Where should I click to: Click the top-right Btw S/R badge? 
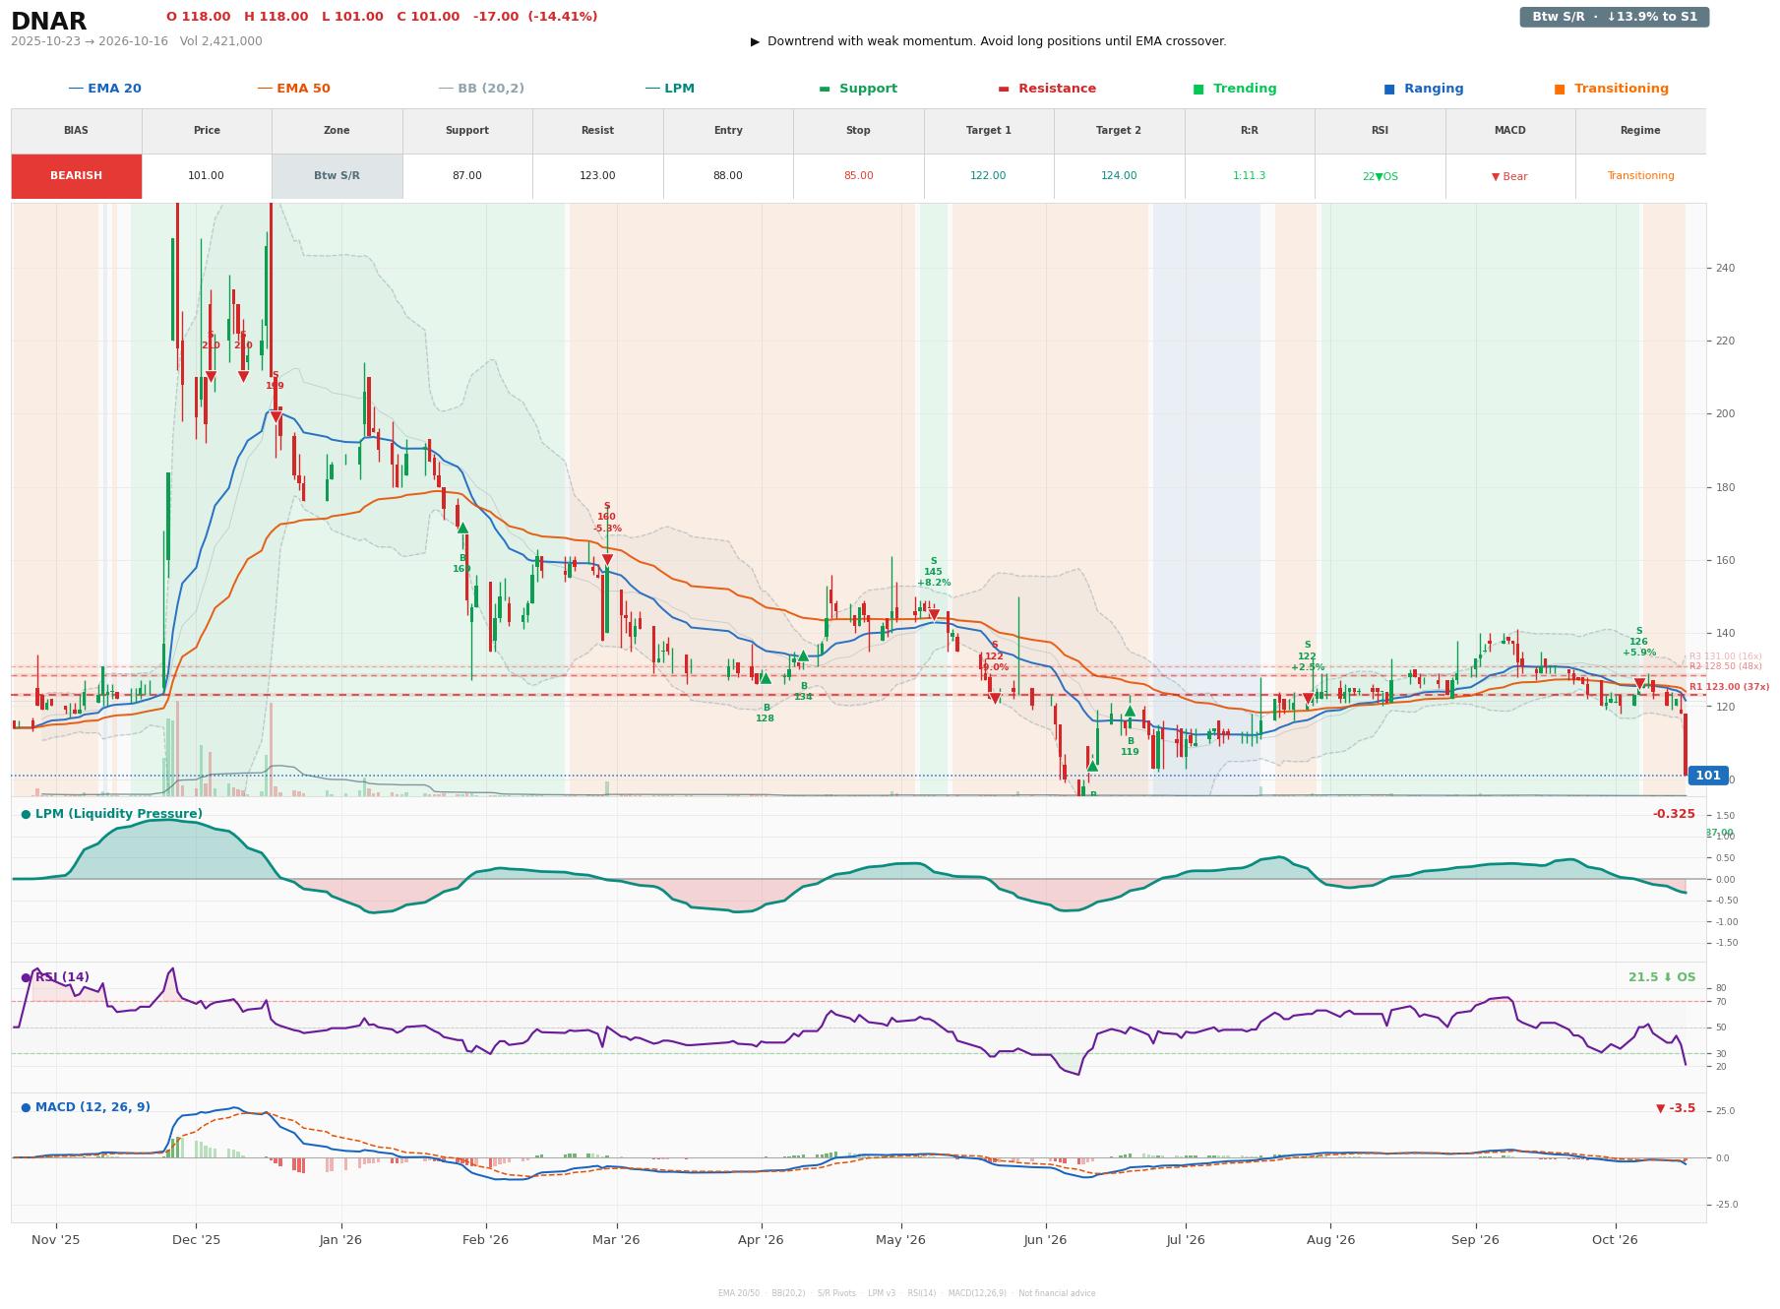(1614, 17)
